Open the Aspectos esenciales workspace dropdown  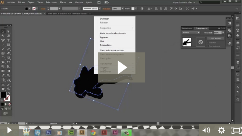(184, 3)
